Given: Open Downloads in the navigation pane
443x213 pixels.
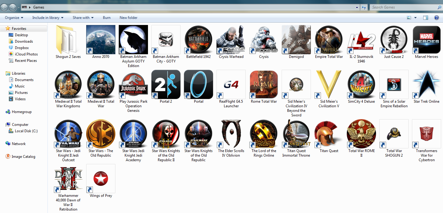Looking at the screenshot, I should tap(24, 41).
